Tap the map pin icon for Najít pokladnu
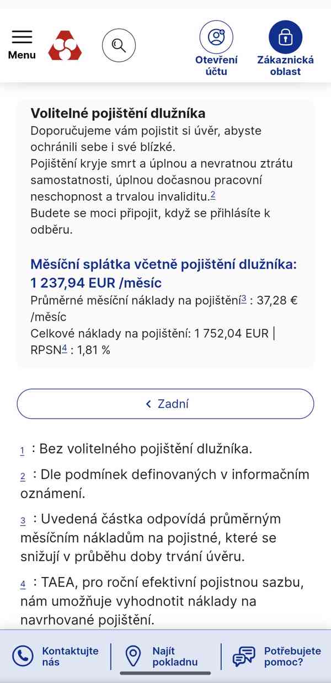This screenshot has height=683, width=331. pos(133,656)
